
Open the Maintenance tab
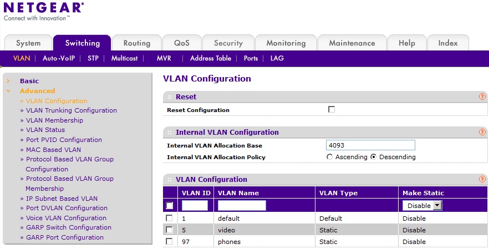point(352,43)
